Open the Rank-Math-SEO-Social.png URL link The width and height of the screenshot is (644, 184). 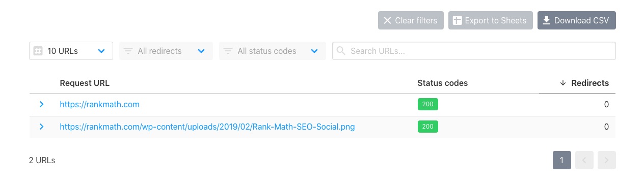pyautogui.click(x=207, y=127)
